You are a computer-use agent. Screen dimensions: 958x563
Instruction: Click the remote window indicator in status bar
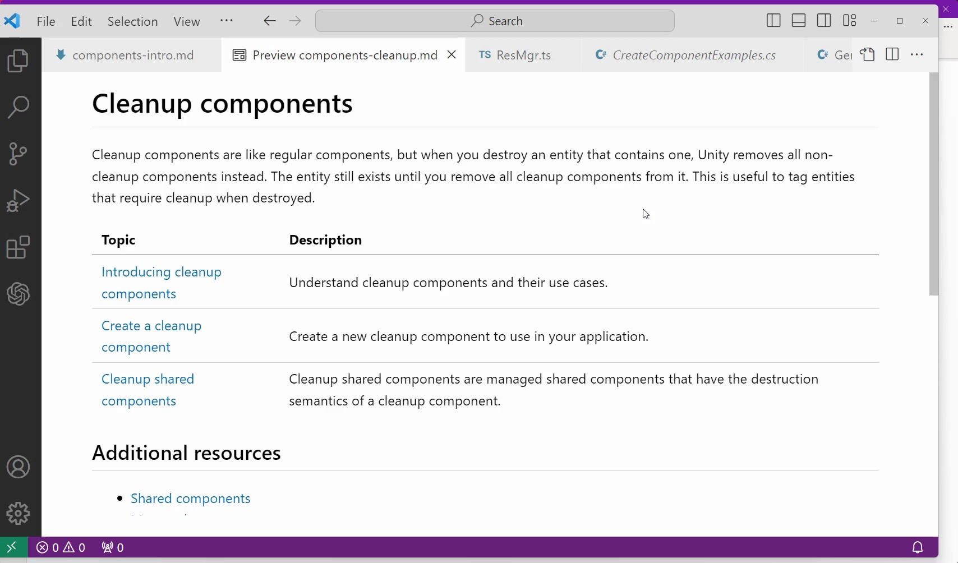12,547
